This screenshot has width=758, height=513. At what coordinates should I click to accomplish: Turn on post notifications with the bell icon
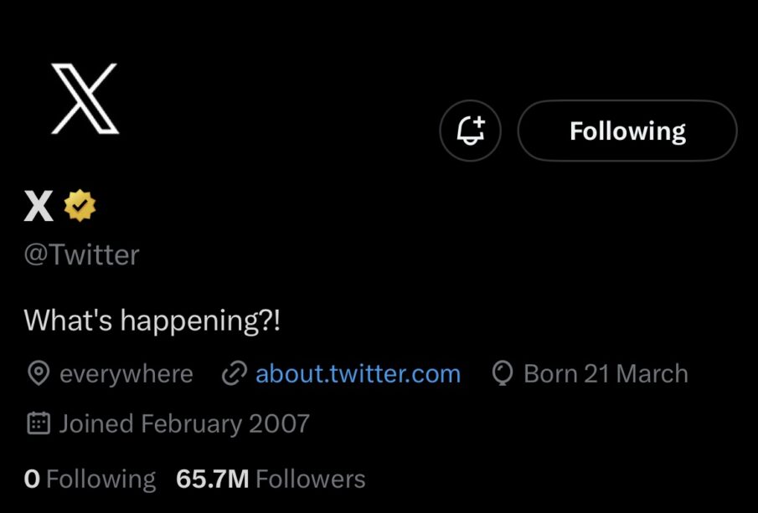click(470, 131)
